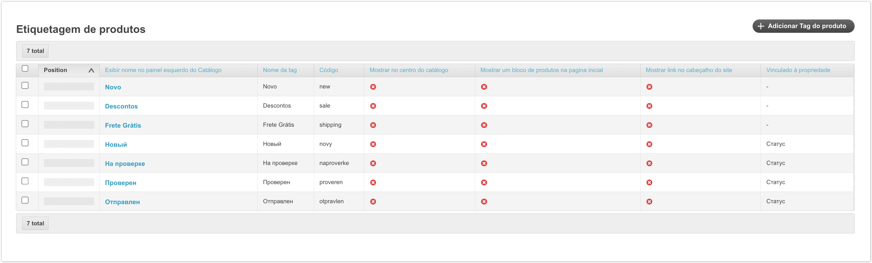The height and width of the screenshot is (263, 872).
Task: Sort table by Código column header
Action: 328,70
